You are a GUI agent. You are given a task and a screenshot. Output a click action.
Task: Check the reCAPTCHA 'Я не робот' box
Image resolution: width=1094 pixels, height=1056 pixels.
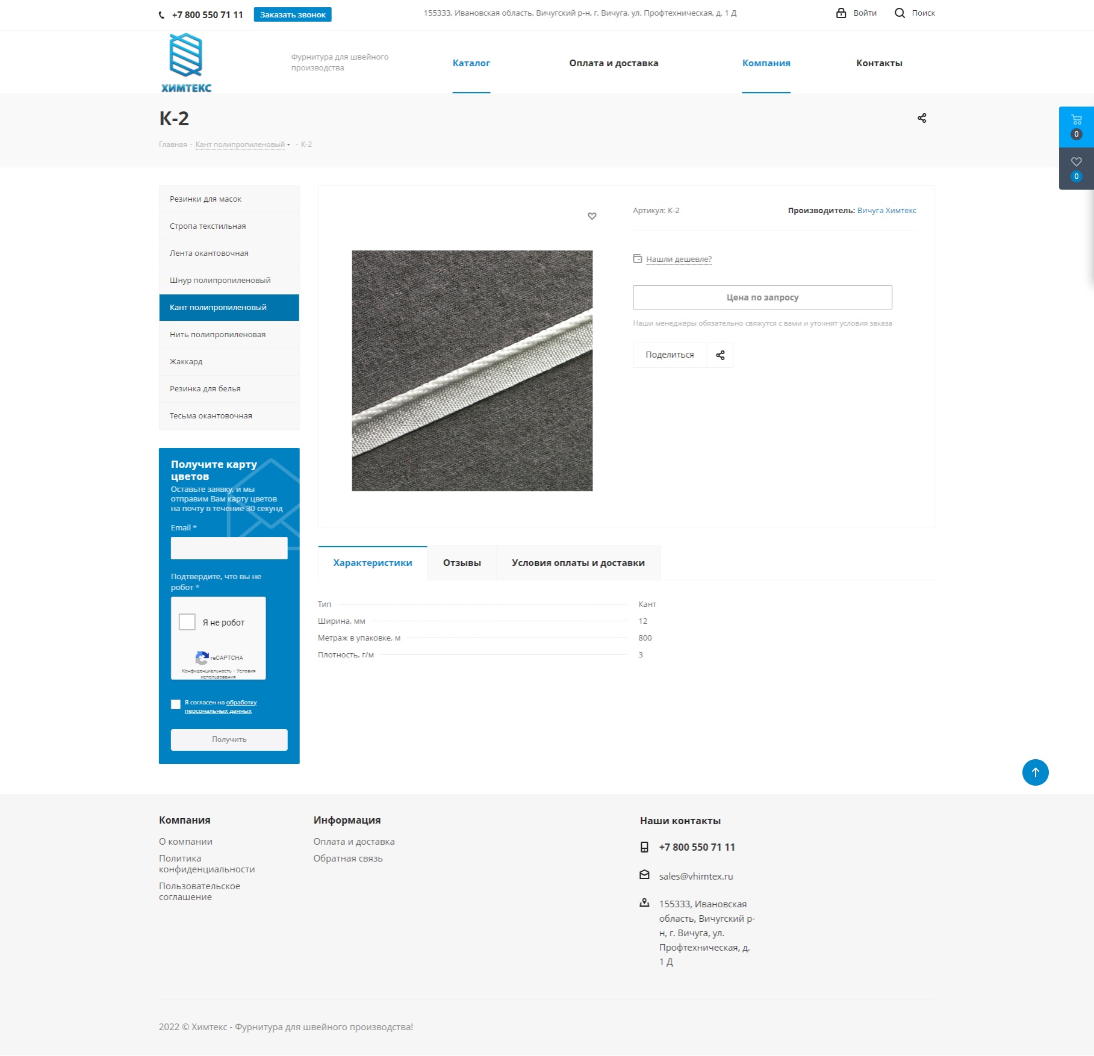click(187, 622)
